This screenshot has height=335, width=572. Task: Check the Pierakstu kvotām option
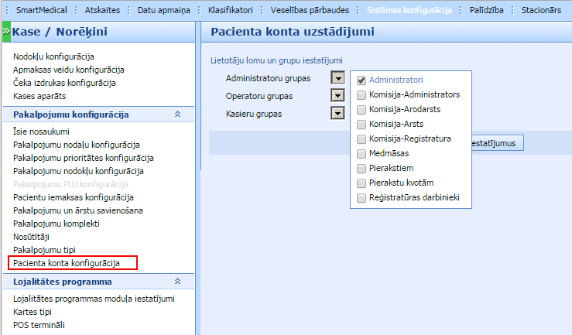[x=361, y=183]
